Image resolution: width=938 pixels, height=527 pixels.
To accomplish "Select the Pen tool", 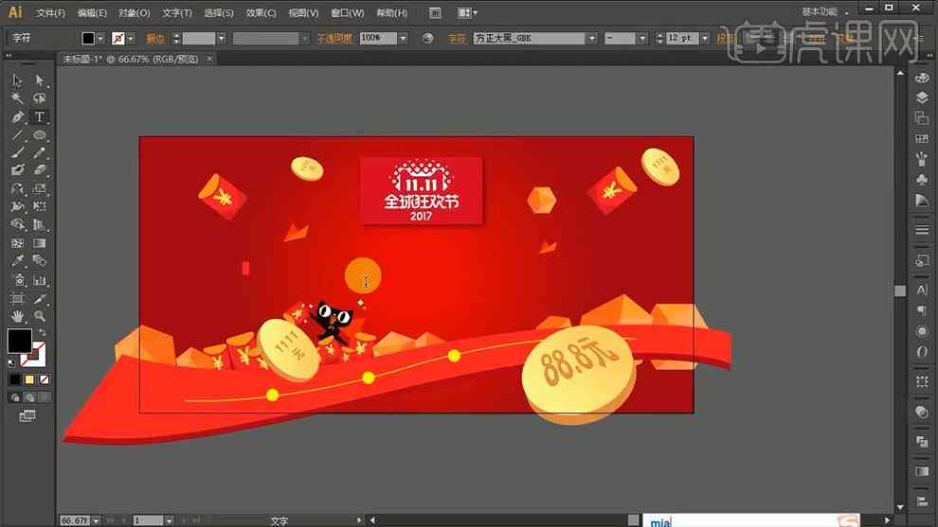I will point(17,117).
